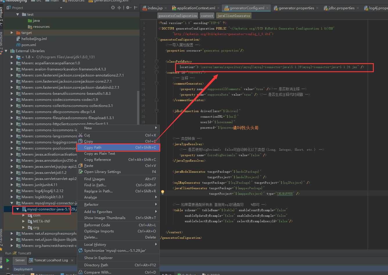Click the Cut scissors icon in context menu
Screen dimensions: 388x275
80,135
